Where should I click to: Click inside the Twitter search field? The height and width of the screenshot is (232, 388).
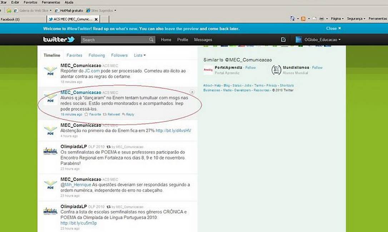114,40
